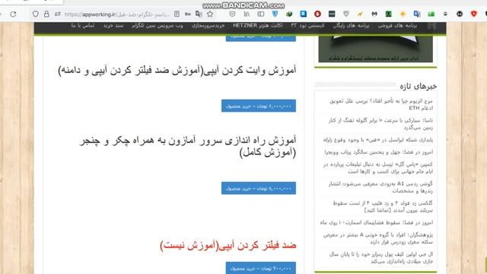Screen dimensions: 487x274
Task: Open NASA asteroid news item 'ناسا: سیارکی'
Action: [x=380, y=123]
